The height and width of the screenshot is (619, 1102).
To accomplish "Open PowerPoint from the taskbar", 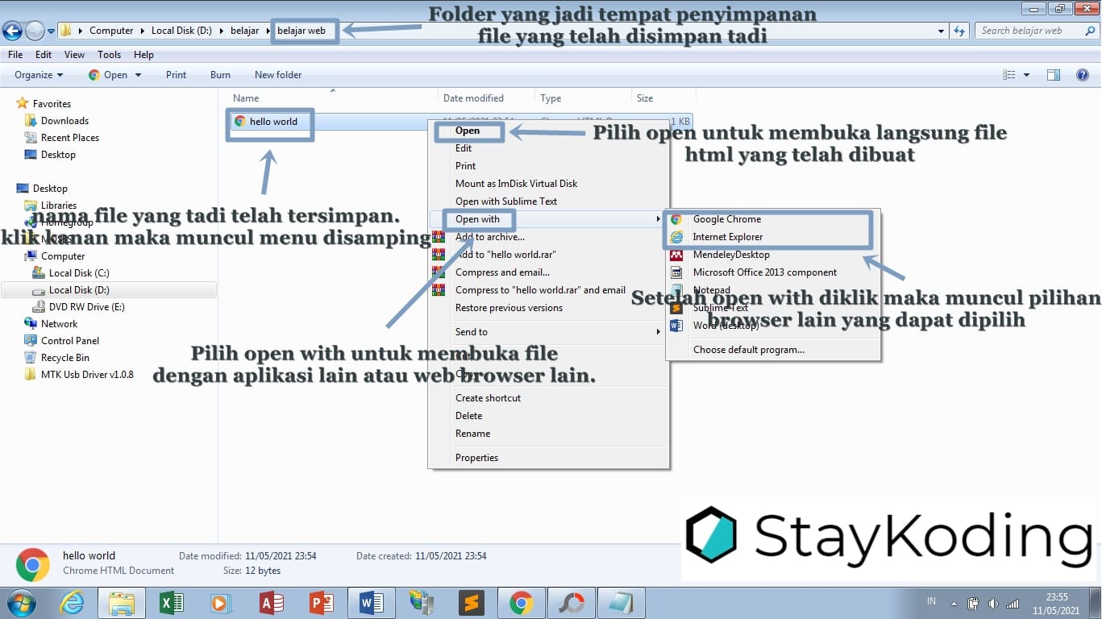I will point(321,602).
